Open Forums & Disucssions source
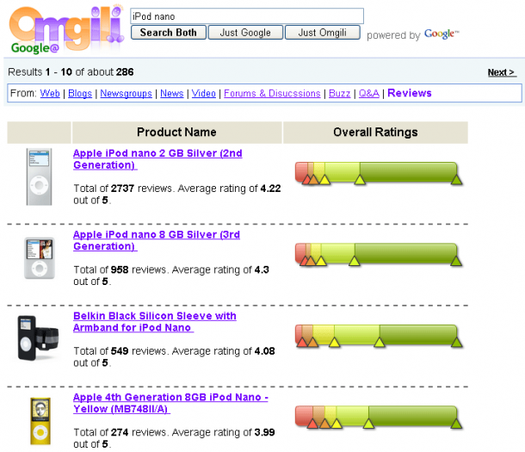The width and height of the screenshot is (525, 452). pyautogui.click(x=272, y=93)
